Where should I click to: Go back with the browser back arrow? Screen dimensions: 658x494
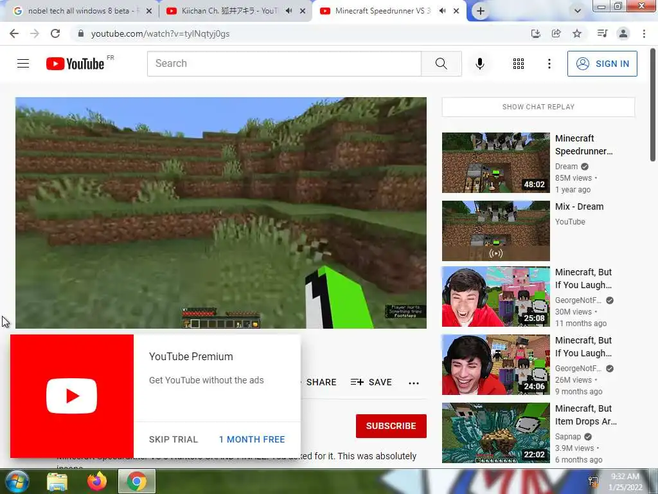14,33
